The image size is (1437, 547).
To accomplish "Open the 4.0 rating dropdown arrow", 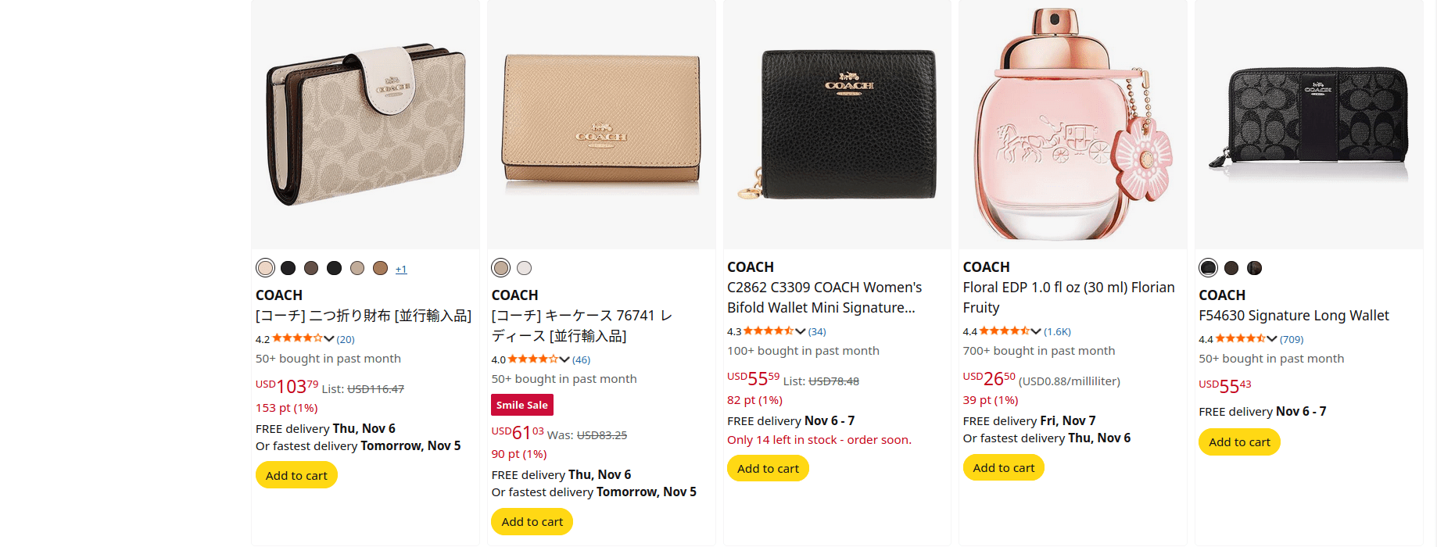I will pos(564,359).
